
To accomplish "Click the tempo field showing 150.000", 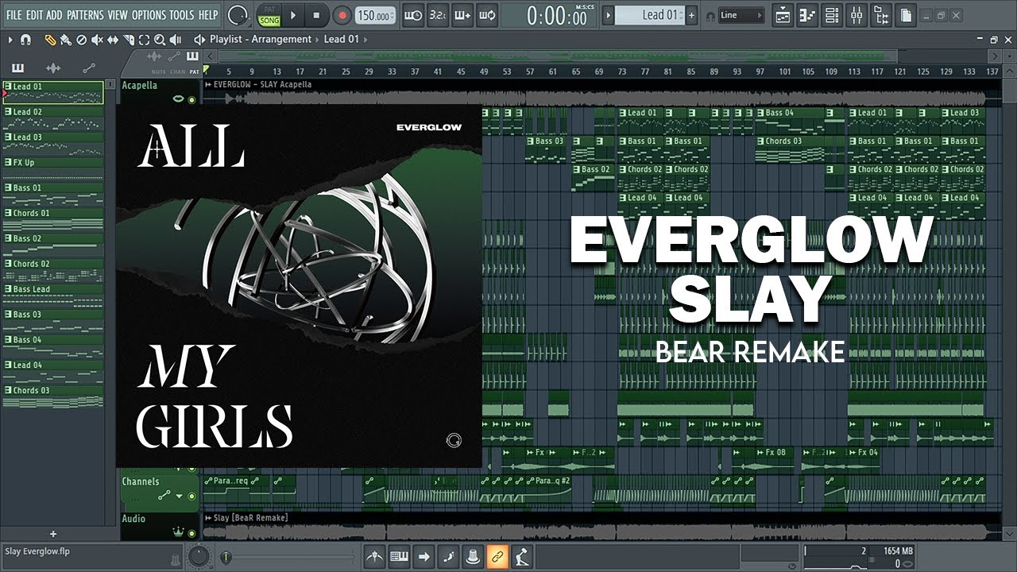I will coord(376,16).
